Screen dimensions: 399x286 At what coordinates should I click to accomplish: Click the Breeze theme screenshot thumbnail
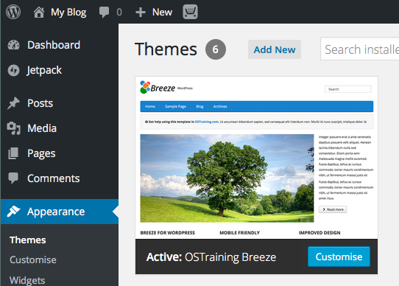[256, 158]
